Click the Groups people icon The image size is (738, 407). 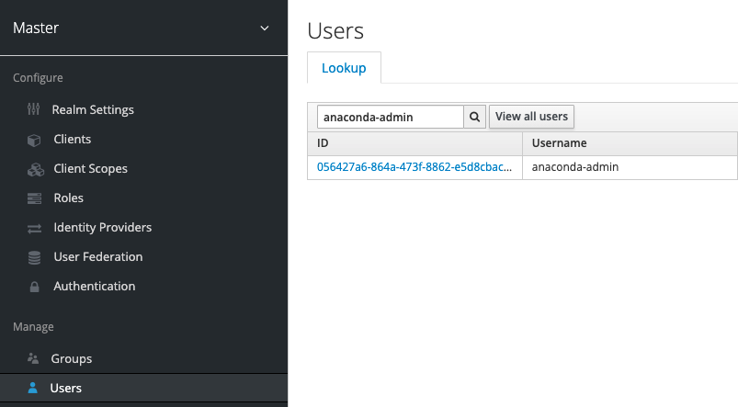coord(33,358)
